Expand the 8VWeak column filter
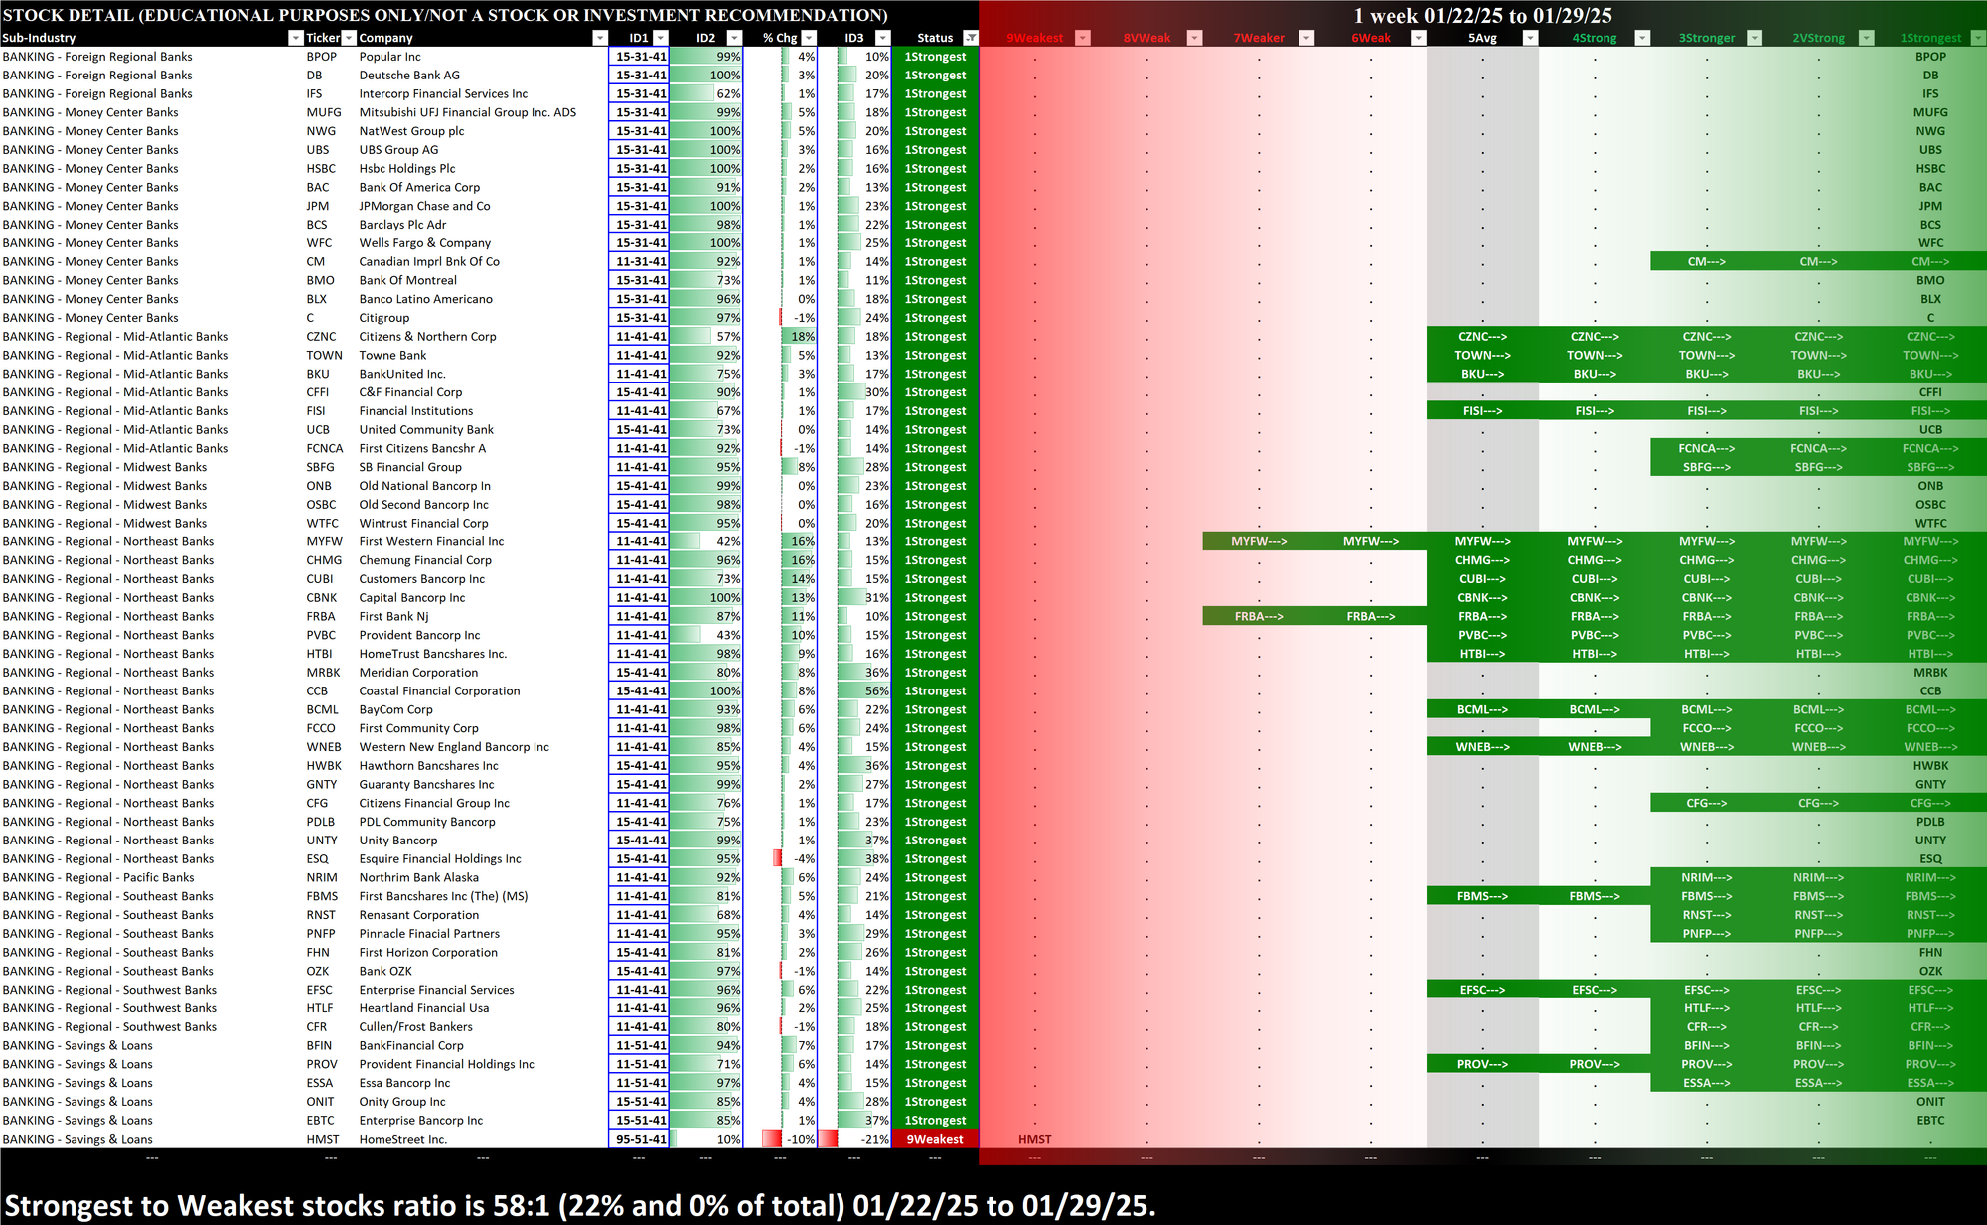The image size is (1987, 1225). (1195, 38)
